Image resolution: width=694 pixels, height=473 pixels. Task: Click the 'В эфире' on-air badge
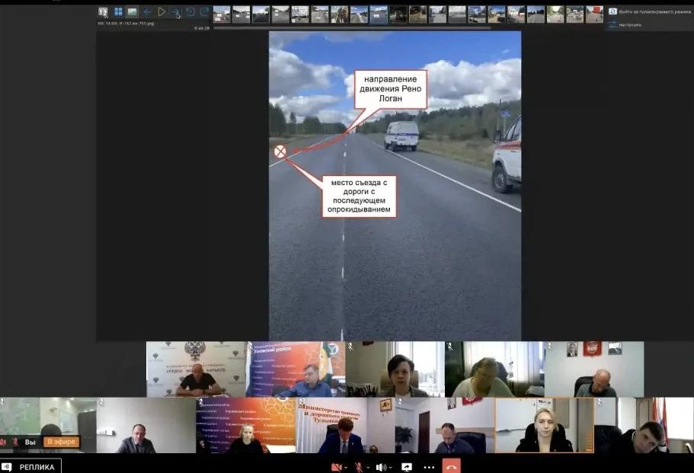(62, 442)
